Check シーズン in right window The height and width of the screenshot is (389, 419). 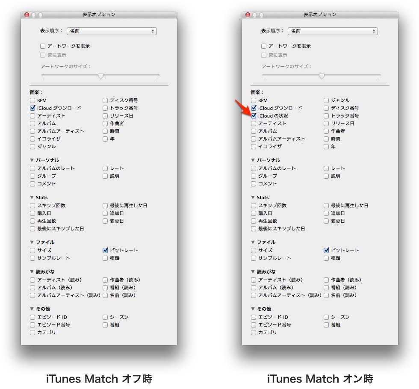click(x=326, y=317)
